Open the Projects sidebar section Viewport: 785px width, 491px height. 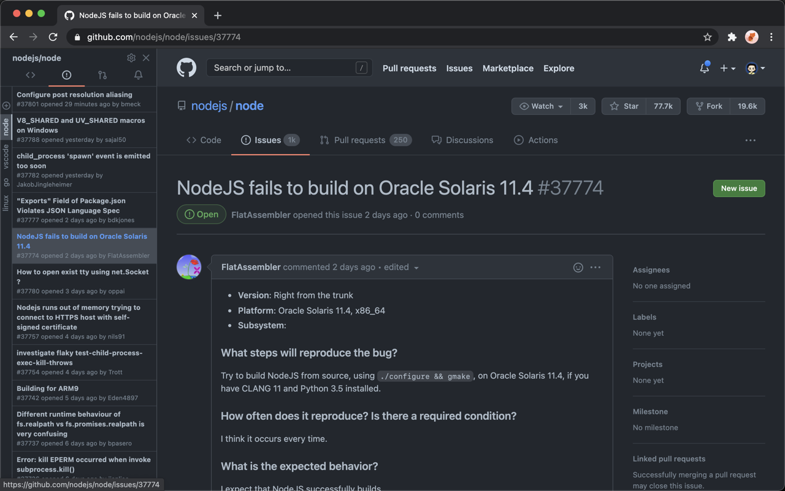coord(648,365)
